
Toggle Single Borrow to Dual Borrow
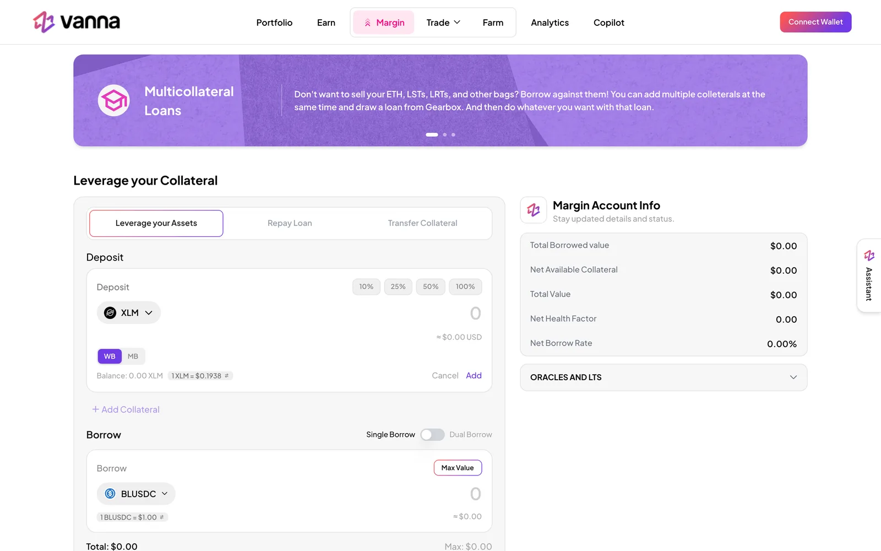[432, 435]
